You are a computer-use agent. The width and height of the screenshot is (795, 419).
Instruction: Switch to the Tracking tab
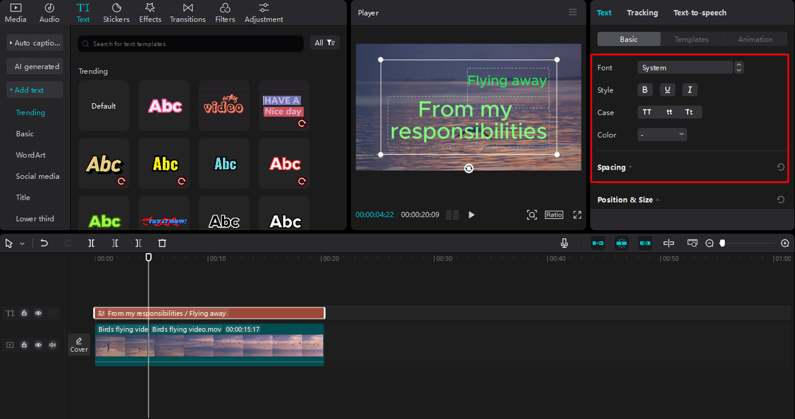(x=642, y=12)
